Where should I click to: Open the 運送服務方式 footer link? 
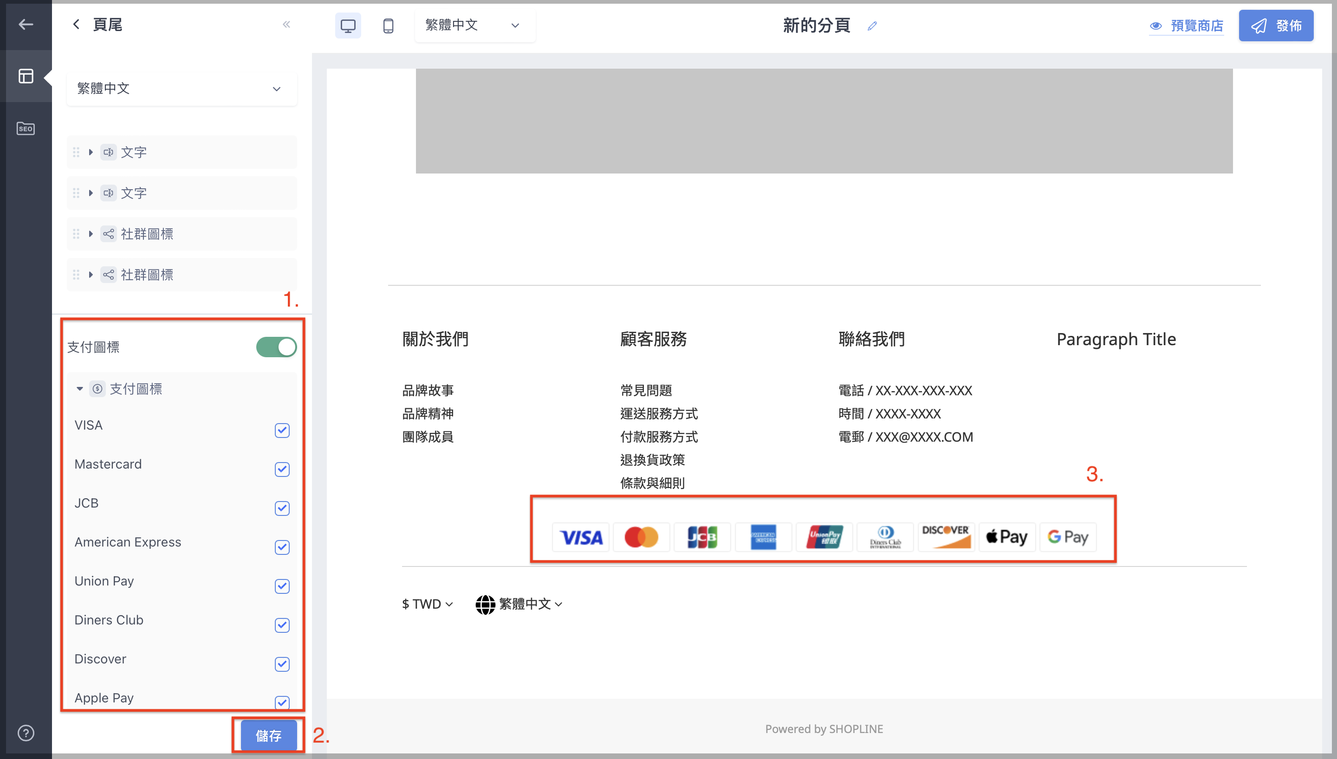pyautogui.click(x=659, y=413)
